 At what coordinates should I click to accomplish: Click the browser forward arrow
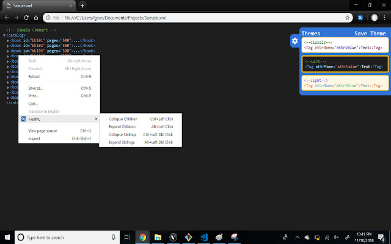16,18
